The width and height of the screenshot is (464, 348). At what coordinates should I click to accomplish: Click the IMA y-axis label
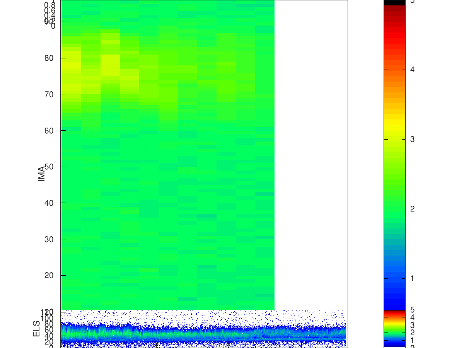pyautogui.click(x=41, y=173)
